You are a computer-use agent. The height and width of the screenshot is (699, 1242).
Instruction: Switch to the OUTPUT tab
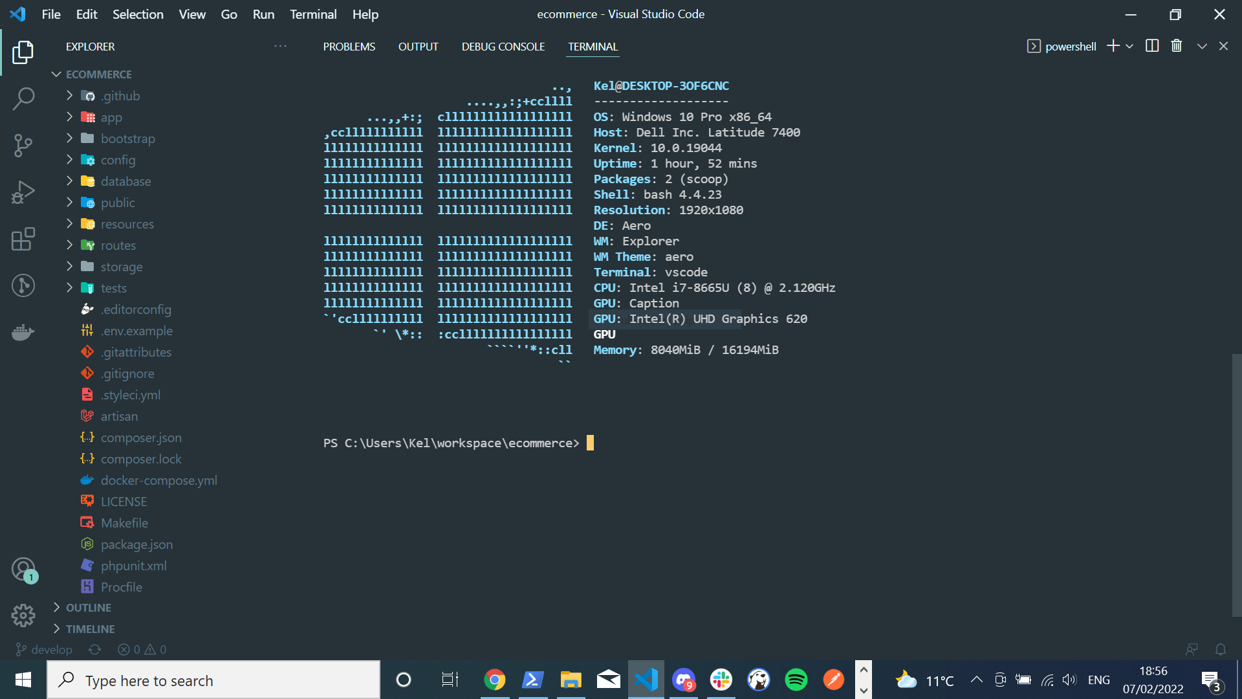418,47
